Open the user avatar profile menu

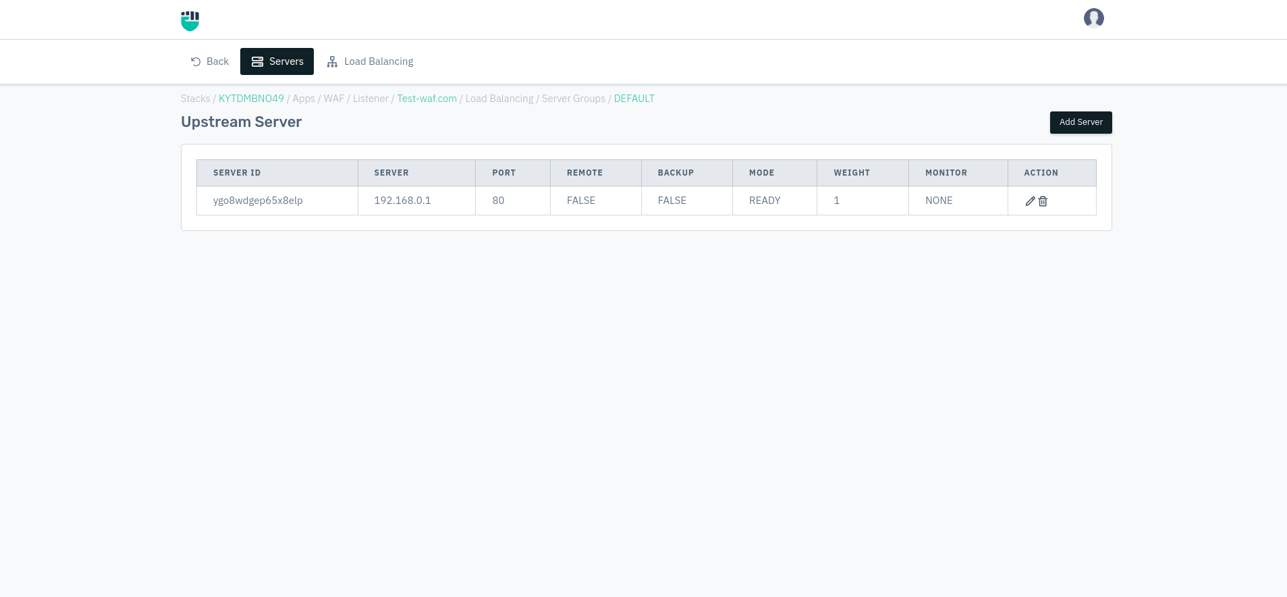click(1094, 18)
